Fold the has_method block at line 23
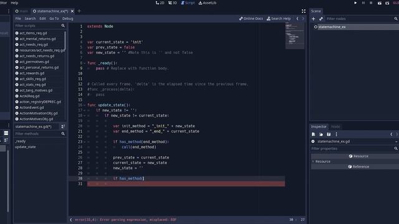The image size is (399, 224). click(85, 142)
